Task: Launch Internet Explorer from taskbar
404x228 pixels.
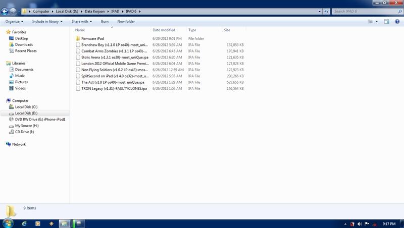Action: pyautogui.click(x=24, y=223)
